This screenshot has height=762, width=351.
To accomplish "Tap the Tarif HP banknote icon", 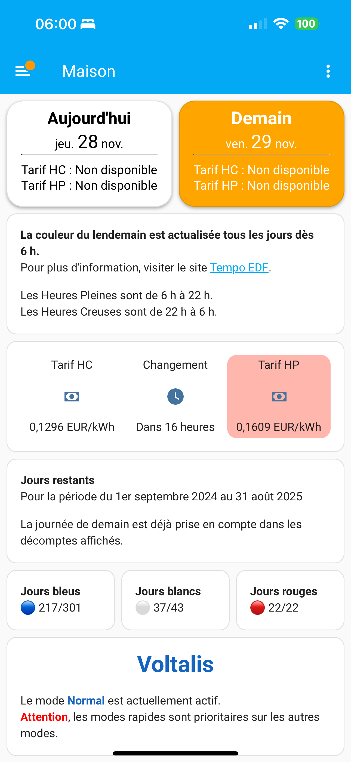I will (279, 396).
